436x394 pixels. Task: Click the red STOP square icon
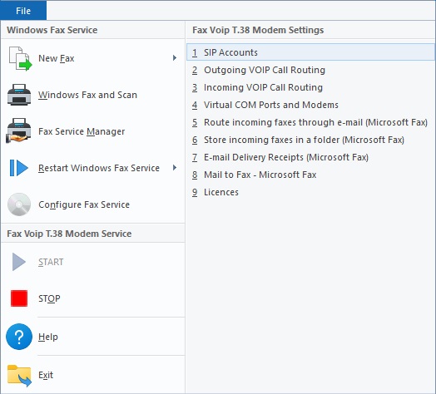click(x=19, y=298)
